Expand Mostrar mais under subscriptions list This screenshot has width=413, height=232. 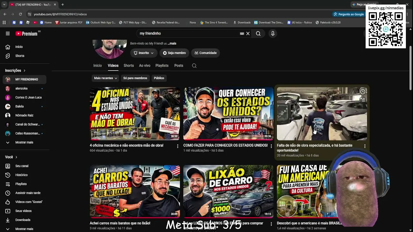click(x=25, y=142)
